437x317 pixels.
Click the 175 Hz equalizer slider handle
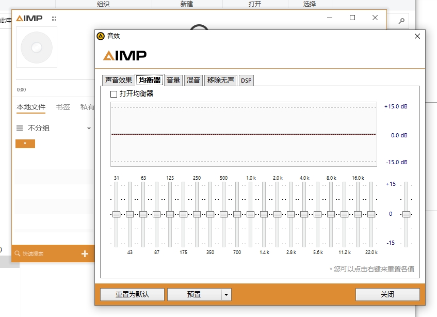(x=183, y=214)
